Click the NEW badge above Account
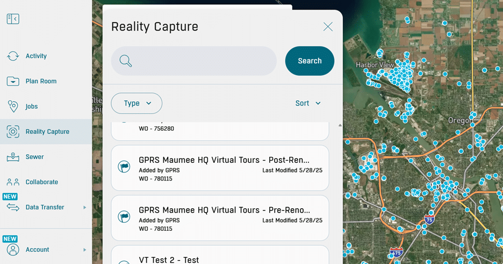Image resolution: width=503 pixels, height=264 pixels. tap(10, 239)
